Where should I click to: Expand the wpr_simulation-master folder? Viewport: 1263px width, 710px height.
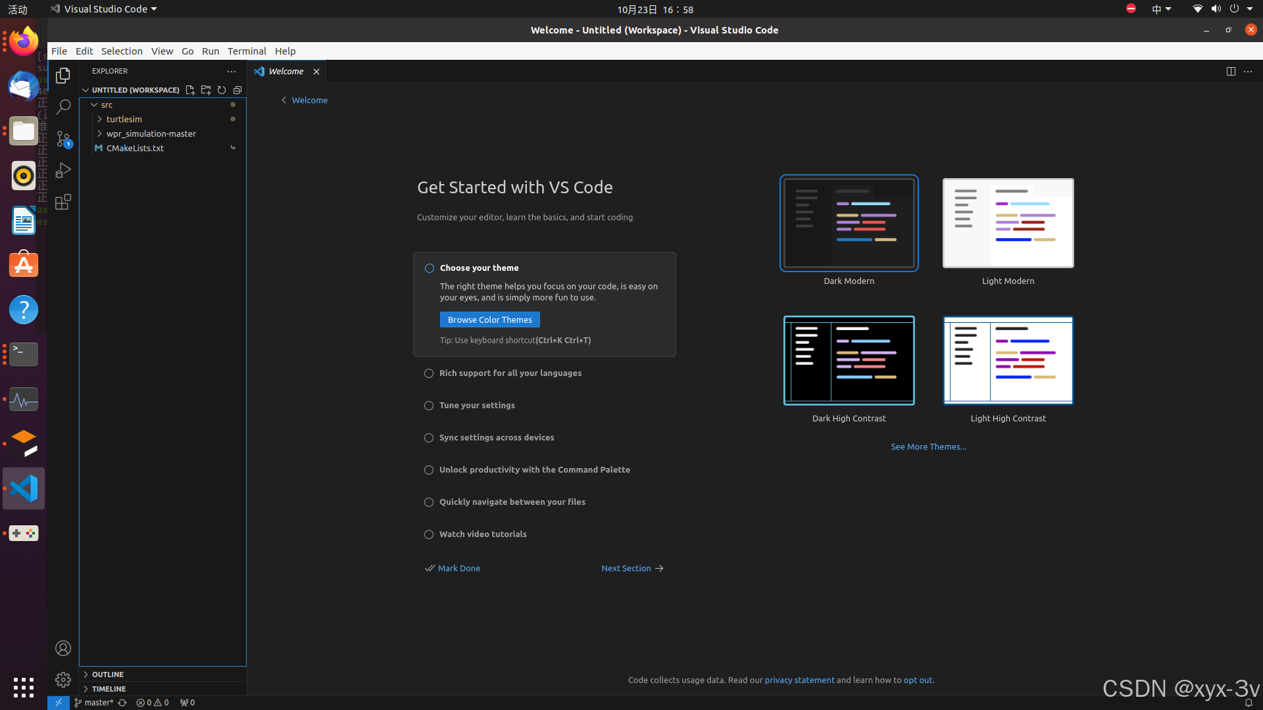coord(162,133)
